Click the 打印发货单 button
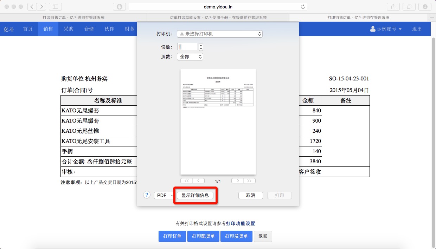The height and width of the screenshot is (249, 436). click(237, 236)
